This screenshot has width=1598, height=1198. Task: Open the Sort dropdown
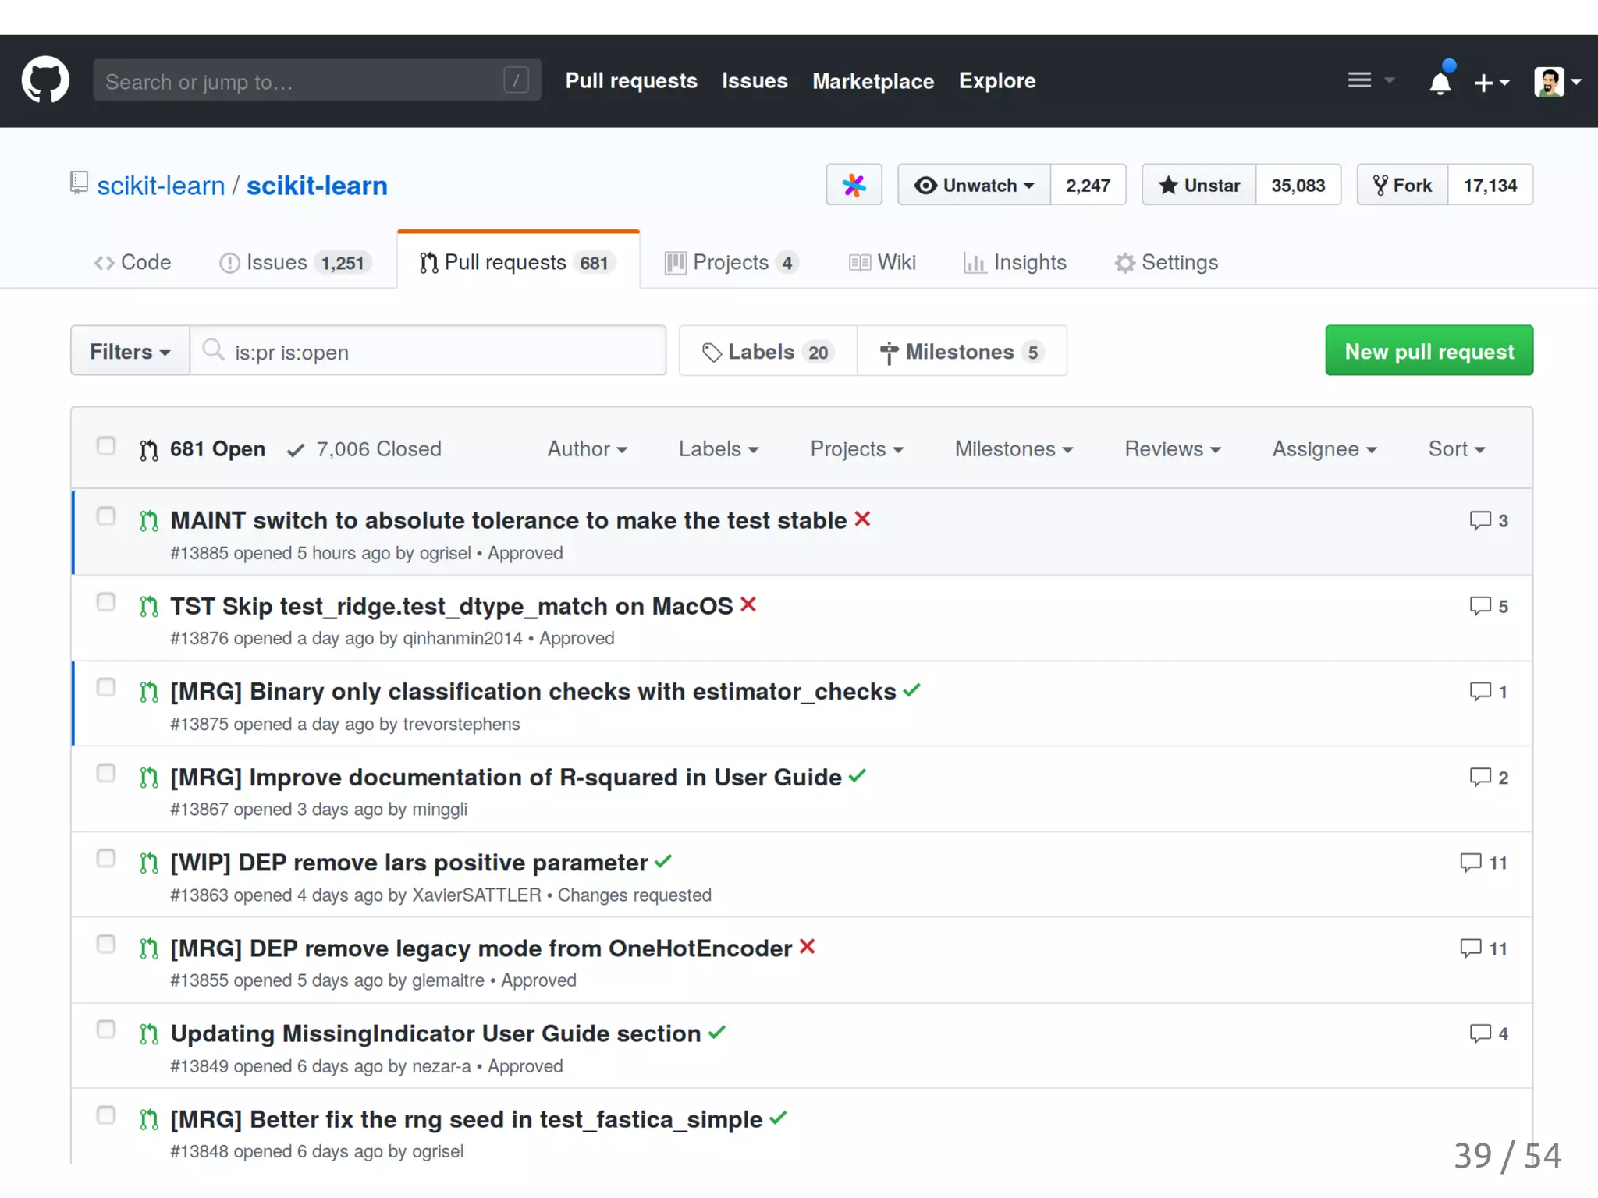pos(1456,449)
